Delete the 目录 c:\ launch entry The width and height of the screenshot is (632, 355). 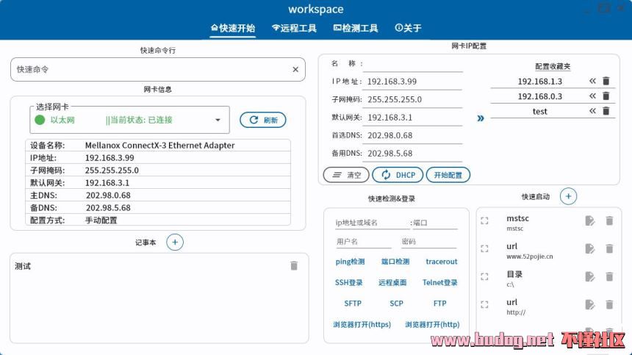pos(609,276)
